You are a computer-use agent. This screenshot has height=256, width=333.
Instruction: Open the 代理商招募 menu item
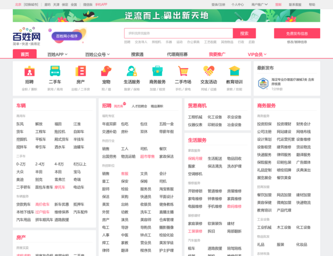(177, 55)
